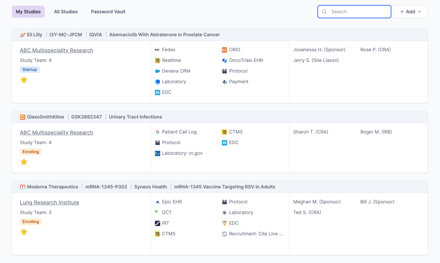Click the Syneos Health CRO label

(151, 187)
